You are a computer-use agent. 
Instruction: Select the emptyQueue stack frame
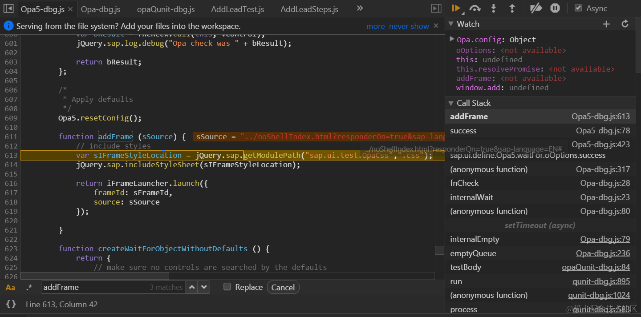pyautogui.click(x=540, y=253)
